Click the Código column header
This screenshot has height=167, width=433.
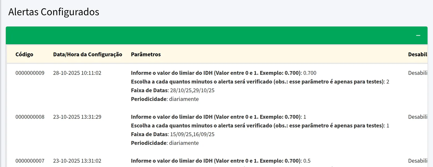(x=24, y=54)
